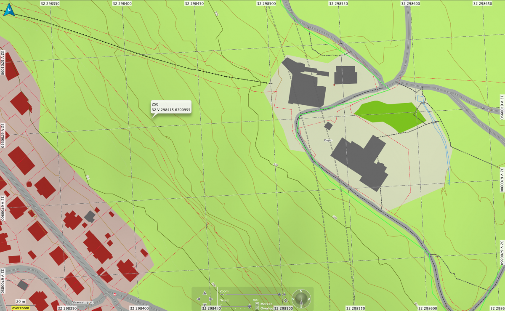Screen dimensions: 505x311
Task: Click the Detalj slider handle
Action: coord(250,306)
